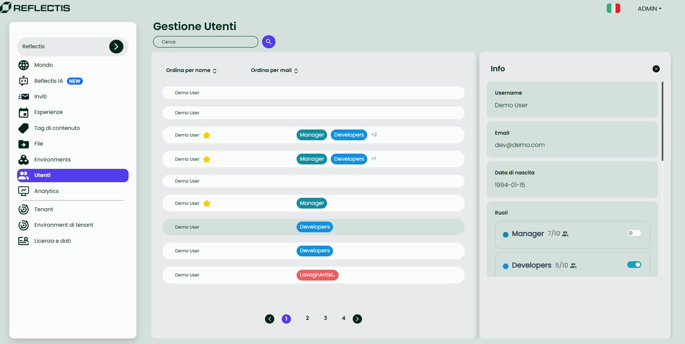Disable the Developers role toggle
The width and height of the screenshot is (685, 344).
click(634, 265)
